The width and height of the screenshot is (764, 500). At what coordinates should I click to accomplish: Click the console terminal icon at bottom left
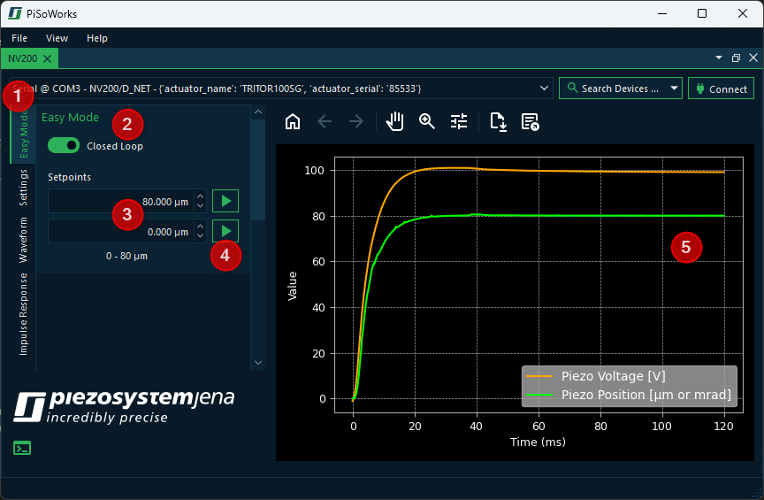pos(23,448)
